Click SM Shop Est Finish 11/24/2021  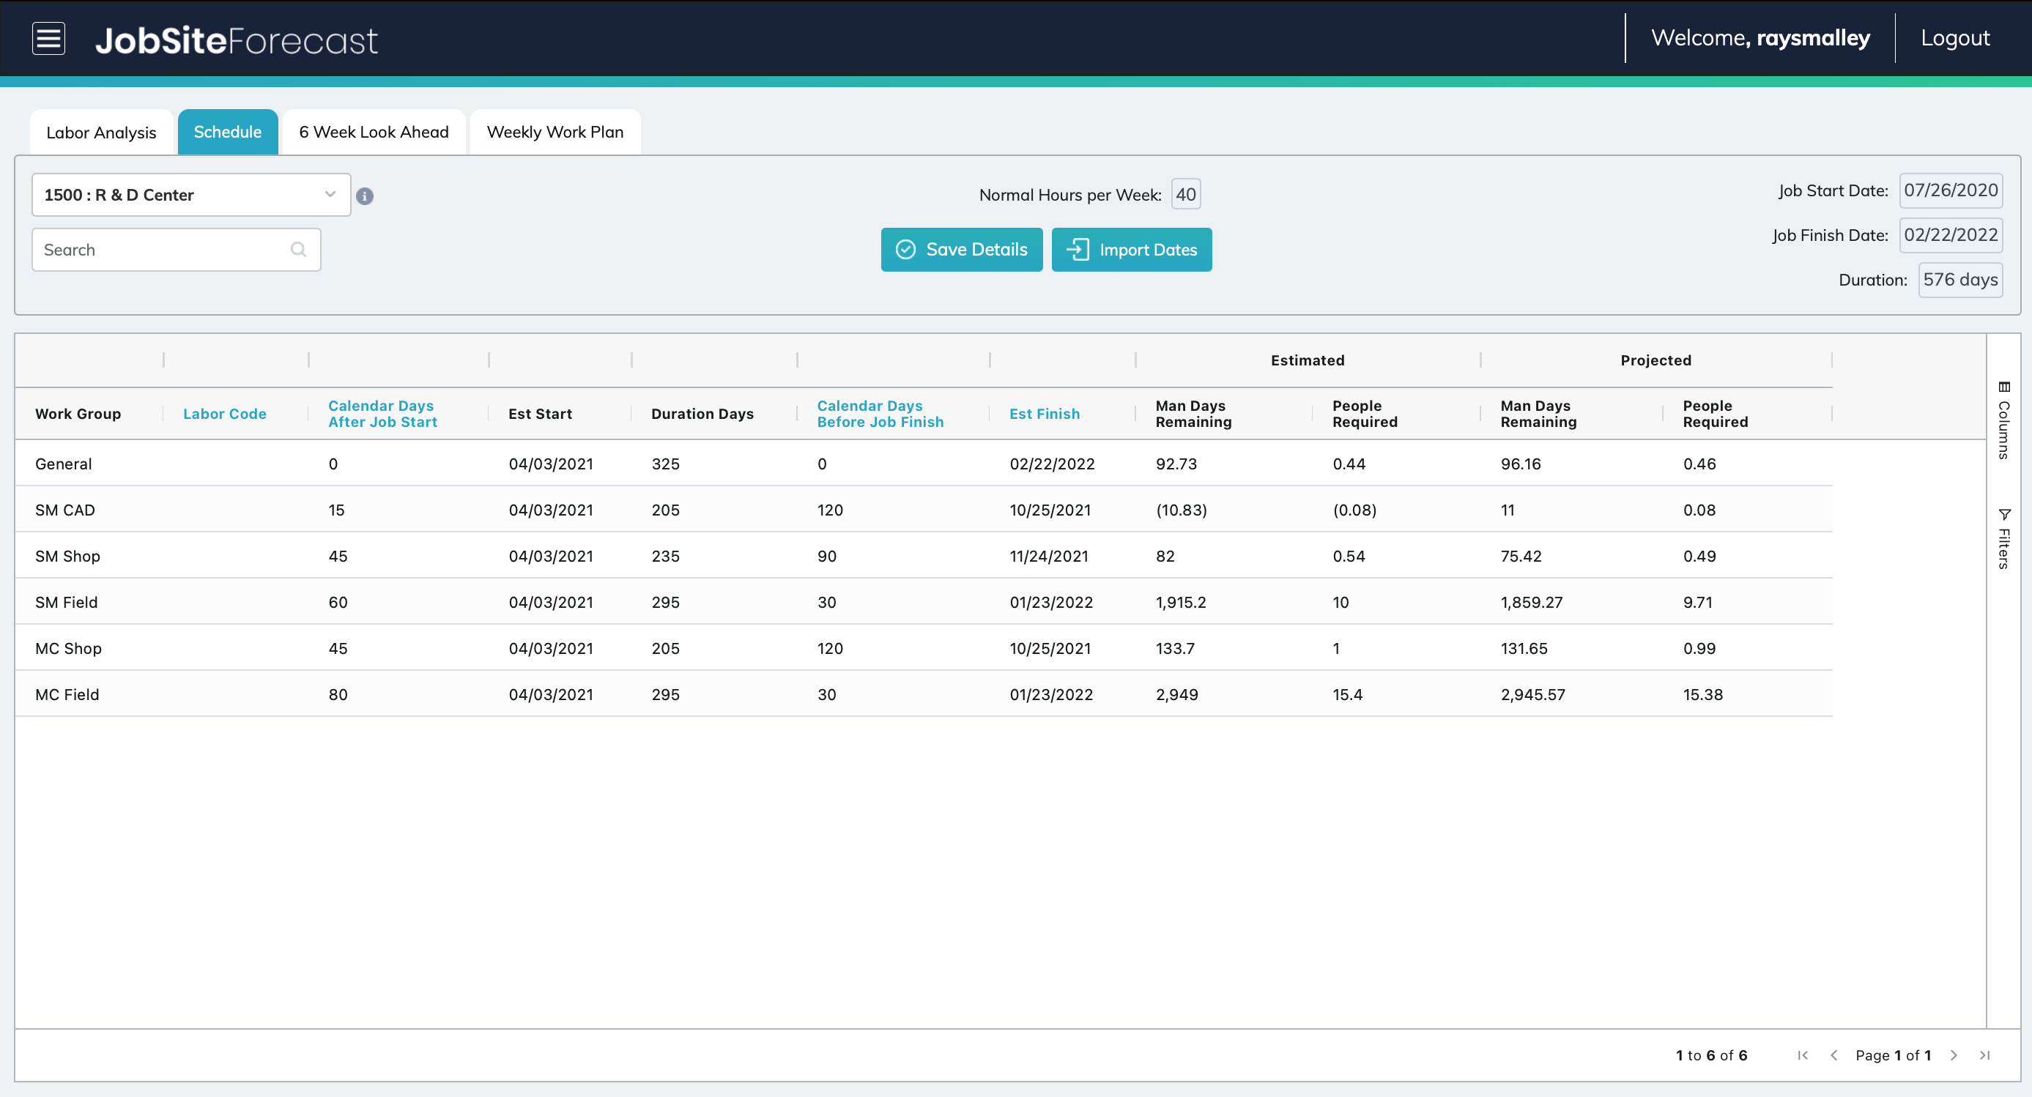(1049, 556)
